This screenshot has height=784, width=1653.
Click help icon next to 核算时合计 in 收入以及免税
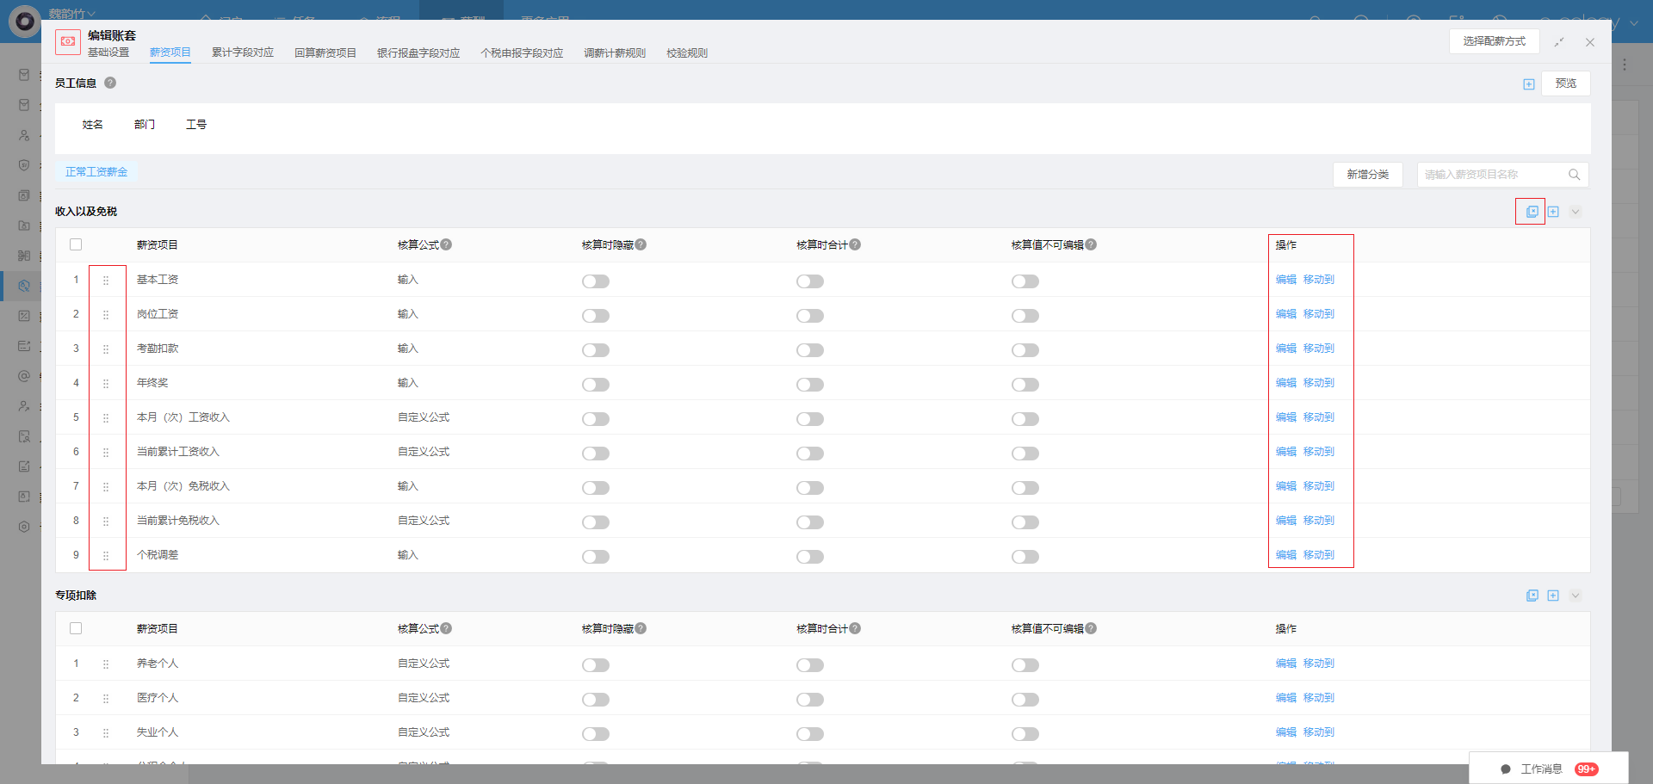(x=855, y=244)
